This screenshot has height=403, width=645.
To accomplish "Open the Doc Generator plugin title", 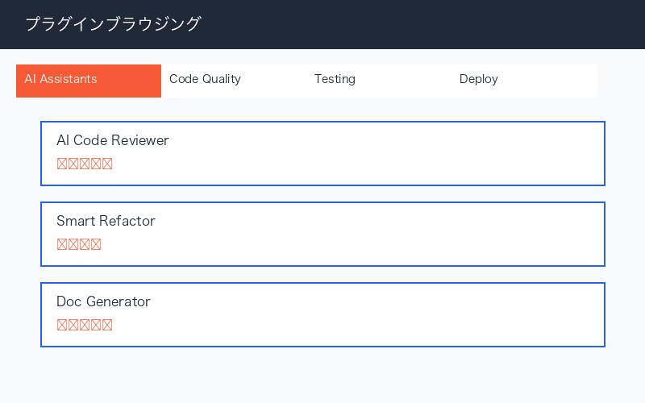I will [103, 301].
